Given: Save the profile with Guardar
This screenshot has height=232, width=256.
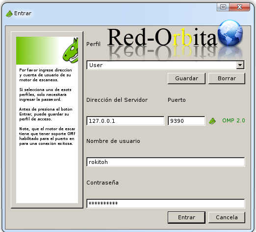Looking at the screenshot, I should point(186,78).
